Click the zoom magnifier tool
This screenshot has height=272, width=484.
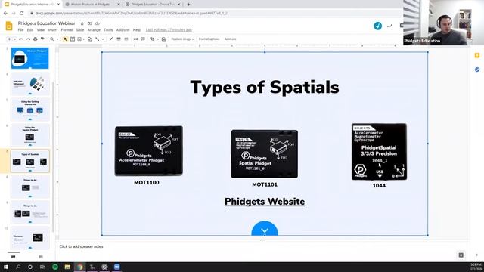[x=52, y=39]
